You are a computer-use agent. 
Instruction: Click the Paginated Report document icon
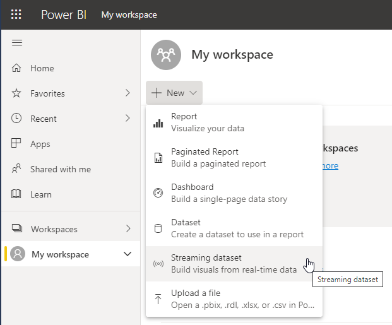(x=158, y=158)
